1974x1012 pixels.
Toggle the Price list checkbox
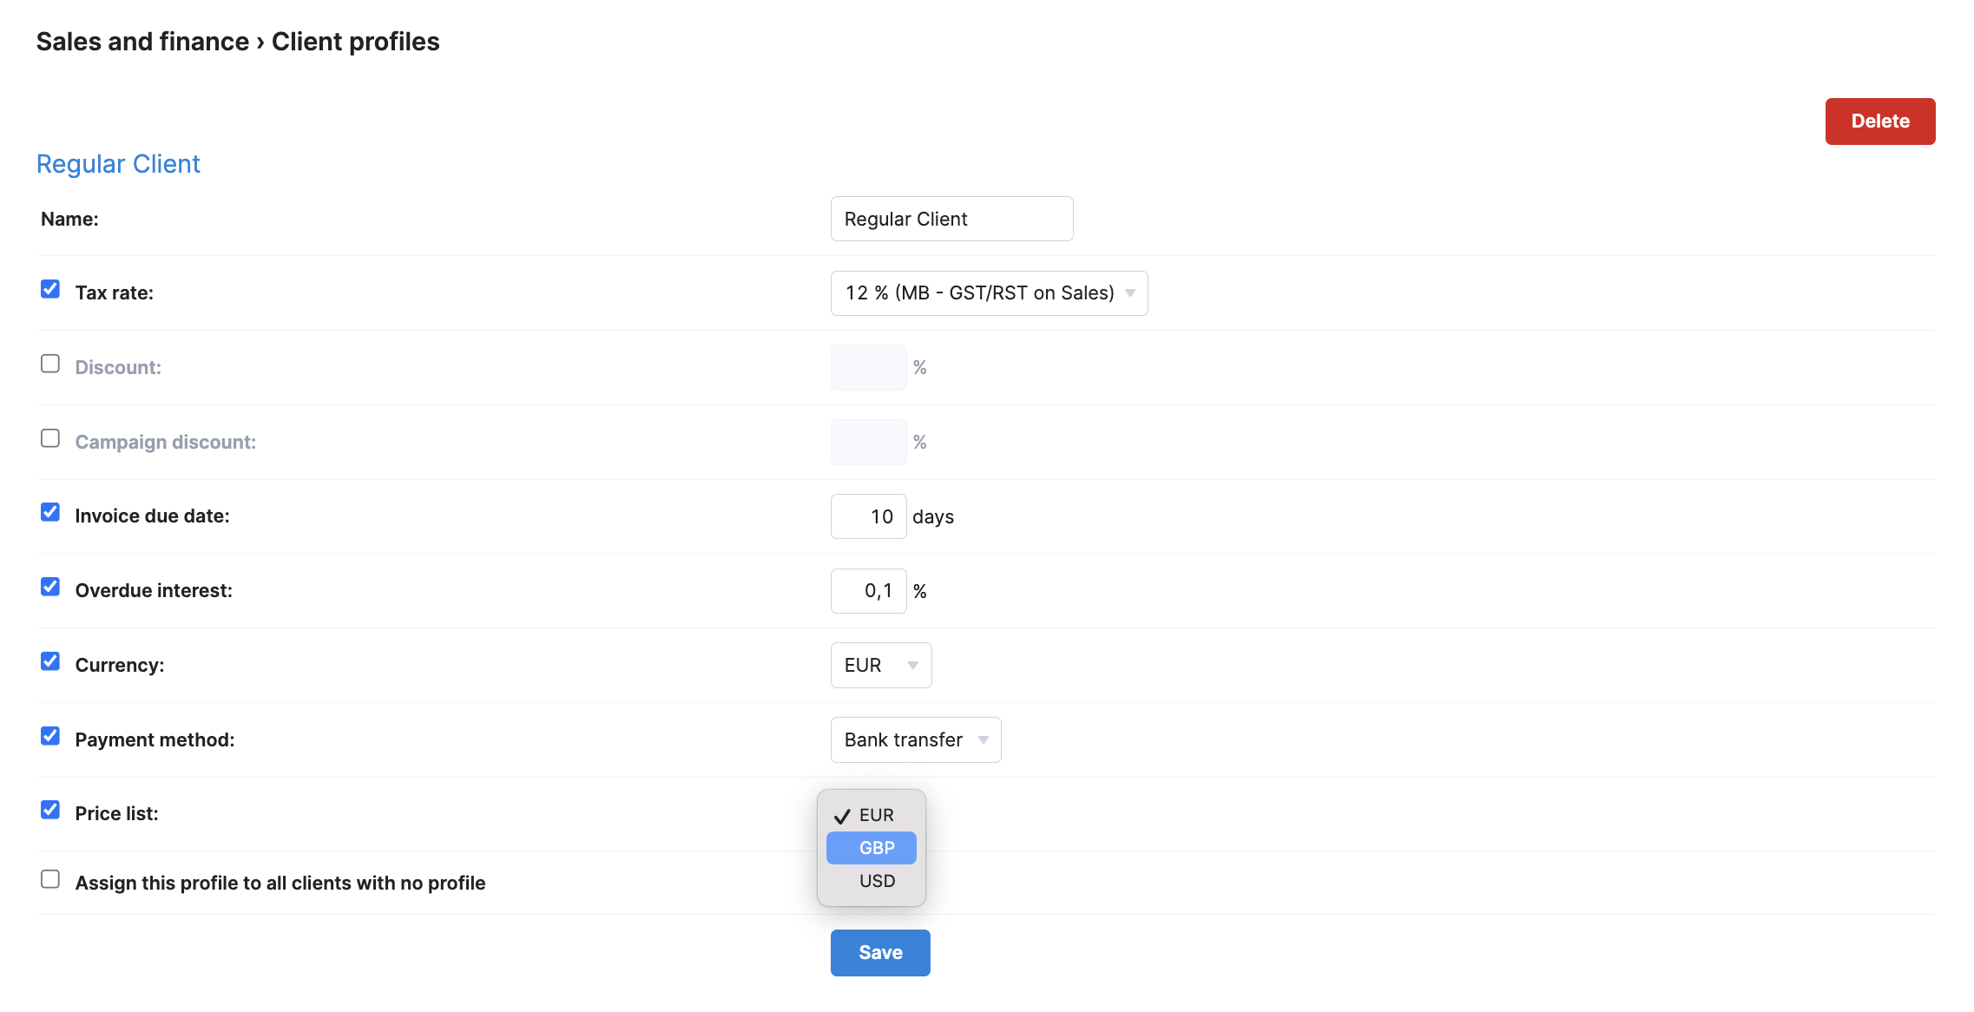[50, 810]
